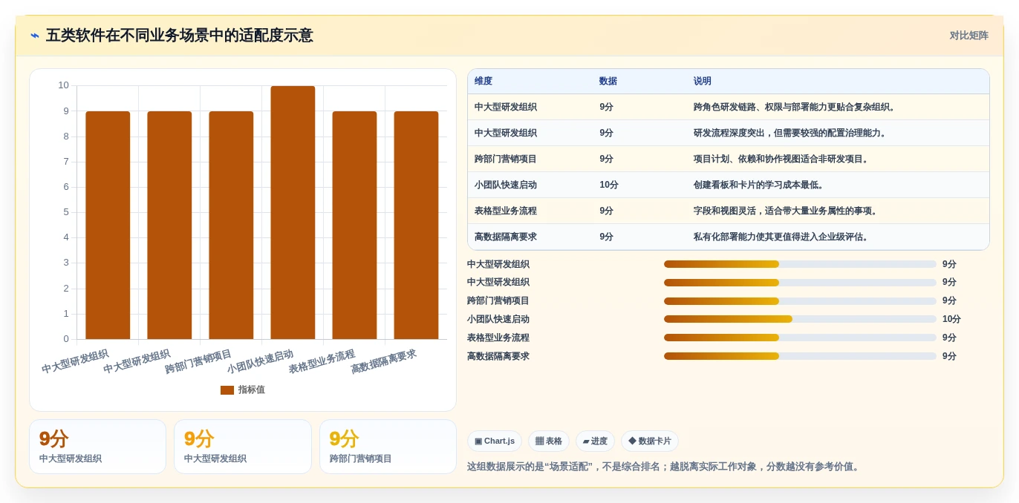Screen dimensions: 1019x503
Task: Click the description 私有化部署能力使其更值得进入企业级评估
Action: pyautogui.click(x=782, y=237)
